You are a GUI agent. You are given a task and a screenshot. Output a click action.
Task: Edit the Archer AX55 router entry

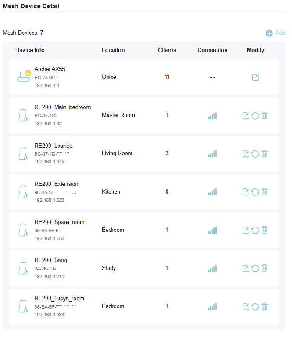coord(256,77)
